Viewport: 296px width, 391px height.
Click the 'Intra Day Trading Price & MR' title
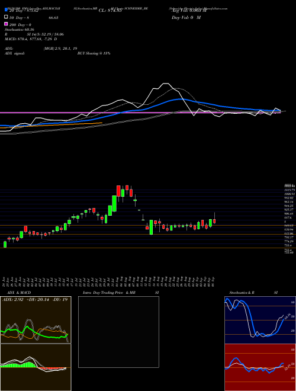[109, 293]
